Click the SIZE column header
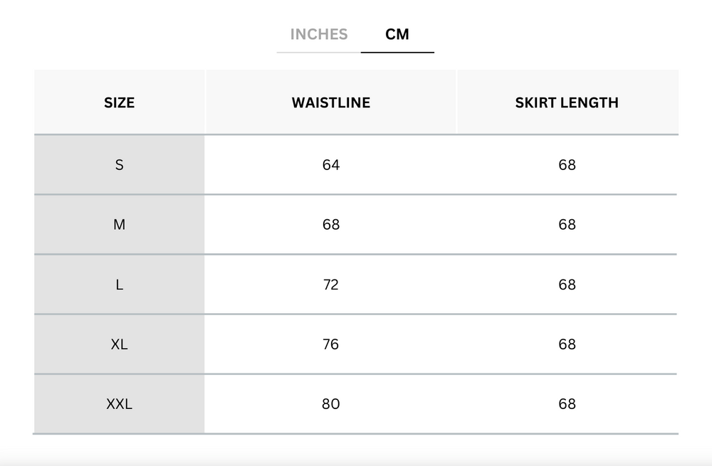 pos(120,102)
